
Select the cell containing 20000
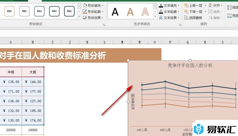(x=11, y=130)
